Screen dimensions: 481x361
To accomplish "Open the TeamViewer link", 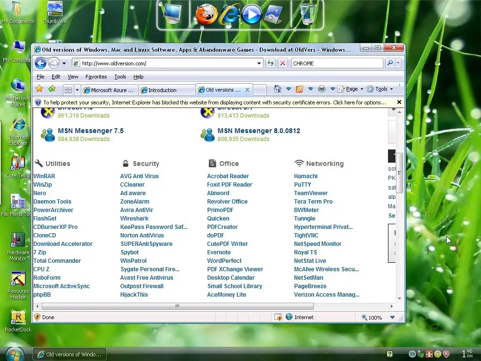I will pos(311,193).
